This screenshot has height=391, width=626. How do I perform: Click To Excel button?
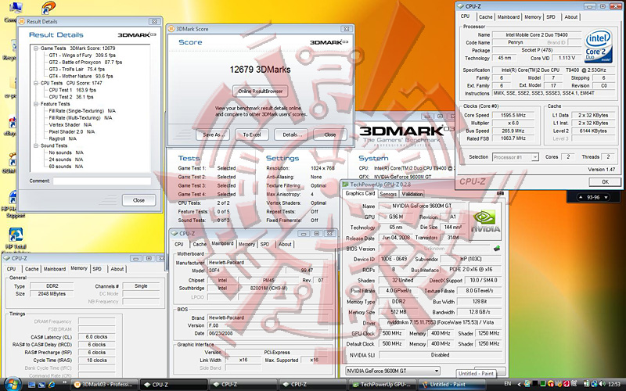[251, 135]
